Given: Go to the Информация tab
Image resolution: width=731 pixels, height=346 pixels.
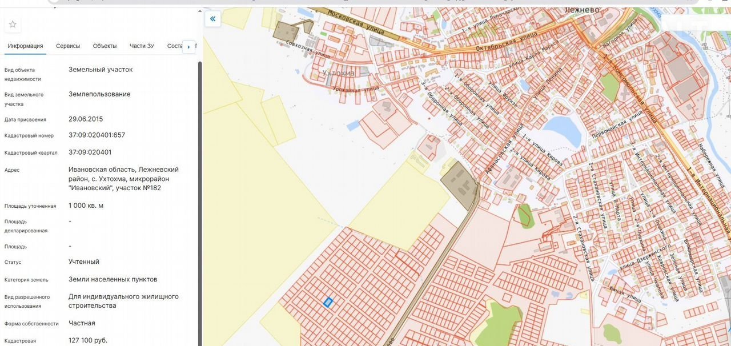Looking at the screenshot, I should click(x=25, y=46).
